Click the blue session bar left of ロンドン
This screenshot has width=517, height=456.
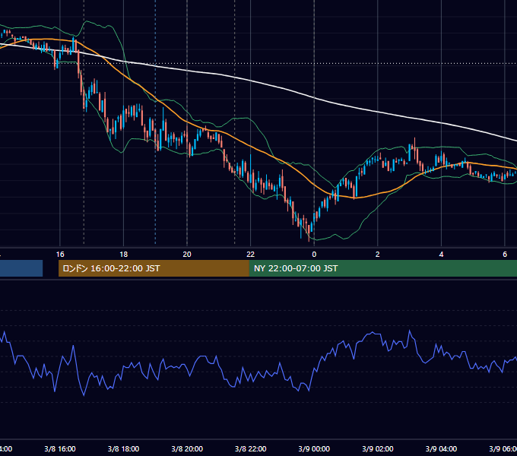point(21,268)
